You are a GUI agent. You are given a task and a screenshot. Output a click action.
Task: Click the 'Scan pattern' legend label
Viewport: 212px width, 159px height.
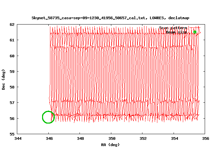[x=173, y=28]
